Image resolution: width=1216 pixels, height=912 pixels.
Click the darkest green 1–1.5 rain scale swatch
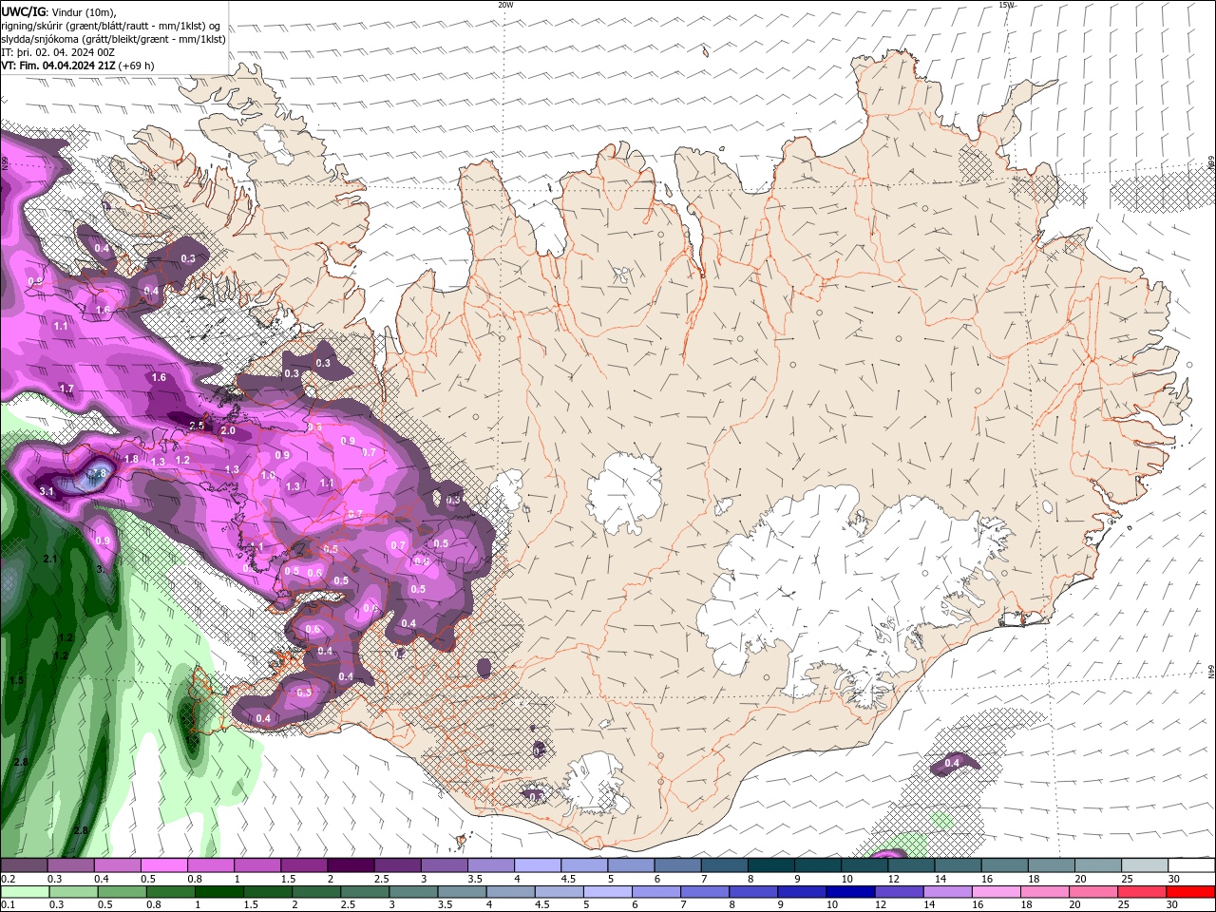pyautogui.click(x=219, y=892)
